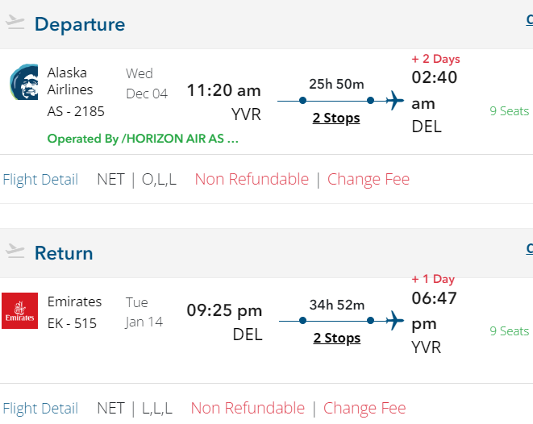Expand the return flight's 2 Stops details

[x=336, y=339]
